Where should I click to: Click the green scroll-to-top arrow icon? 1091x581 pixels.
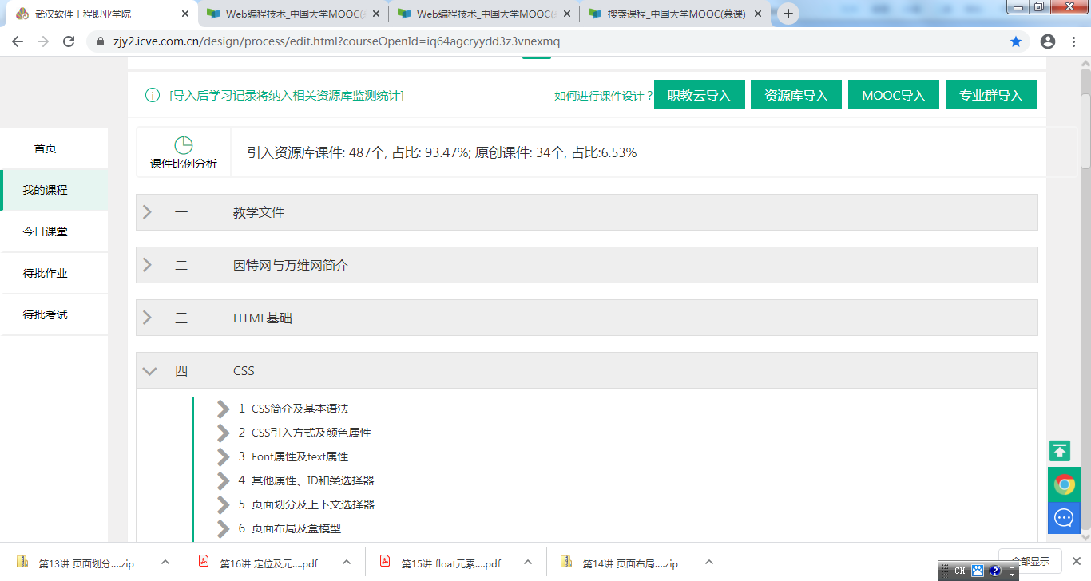[x=1060, y=451]
